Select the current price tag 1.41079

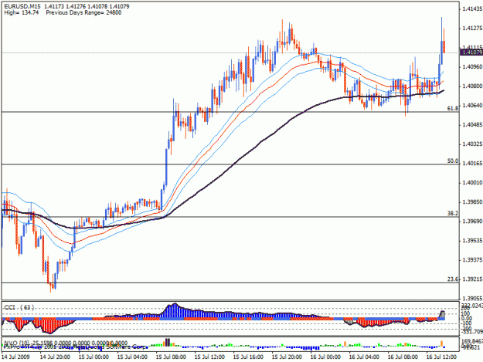point(471,52)
